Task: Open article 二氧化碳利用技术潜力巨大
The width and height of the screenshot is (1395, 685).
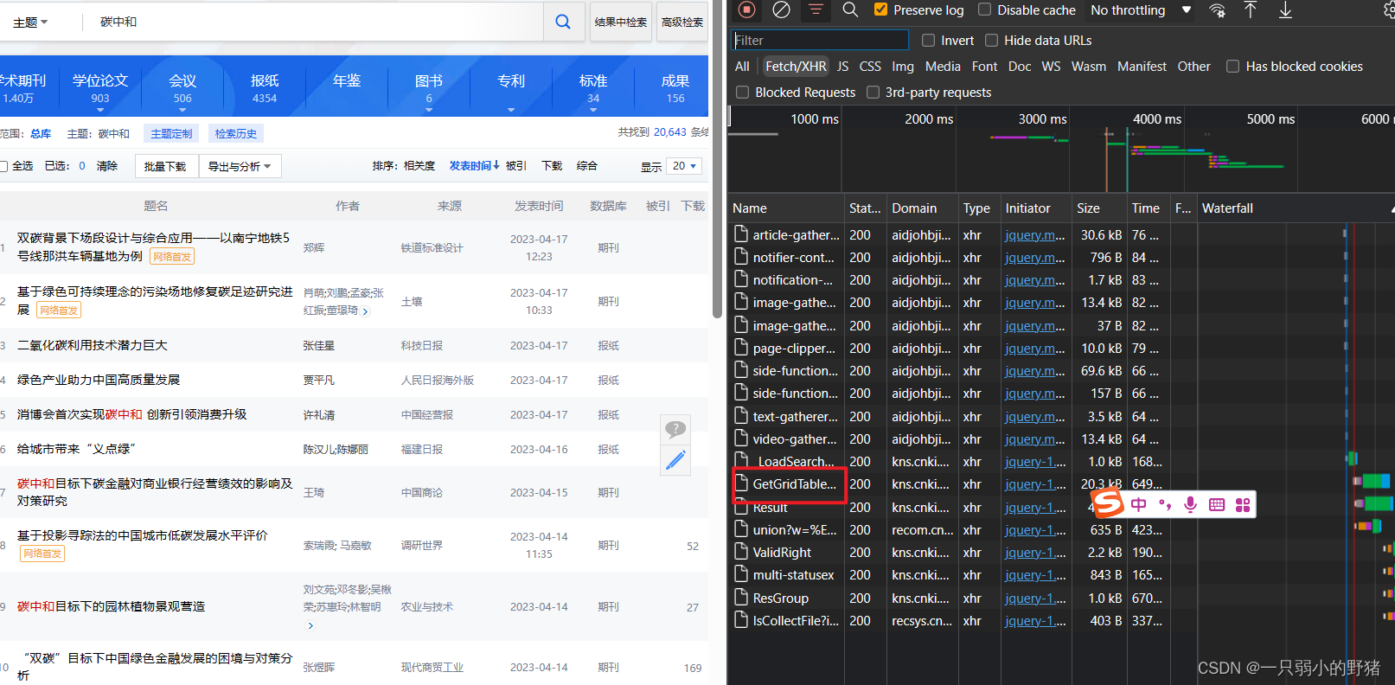Action: coord(93,345)
